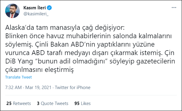This screenshot has height=111, width=182.
Task: View the 3 Quote Tweets list
Action: click(x=52, y=103)
